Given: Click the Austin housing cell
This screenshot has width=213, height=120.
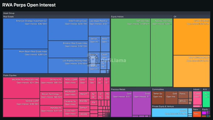Looking at the screenshot, I should [94, 58].
